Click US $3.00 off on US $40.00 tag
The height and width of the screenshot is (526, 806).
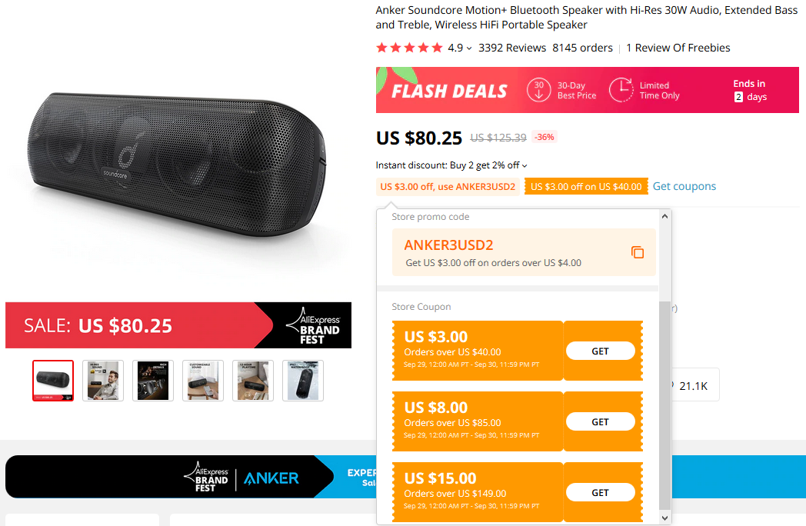pos(586,187)
